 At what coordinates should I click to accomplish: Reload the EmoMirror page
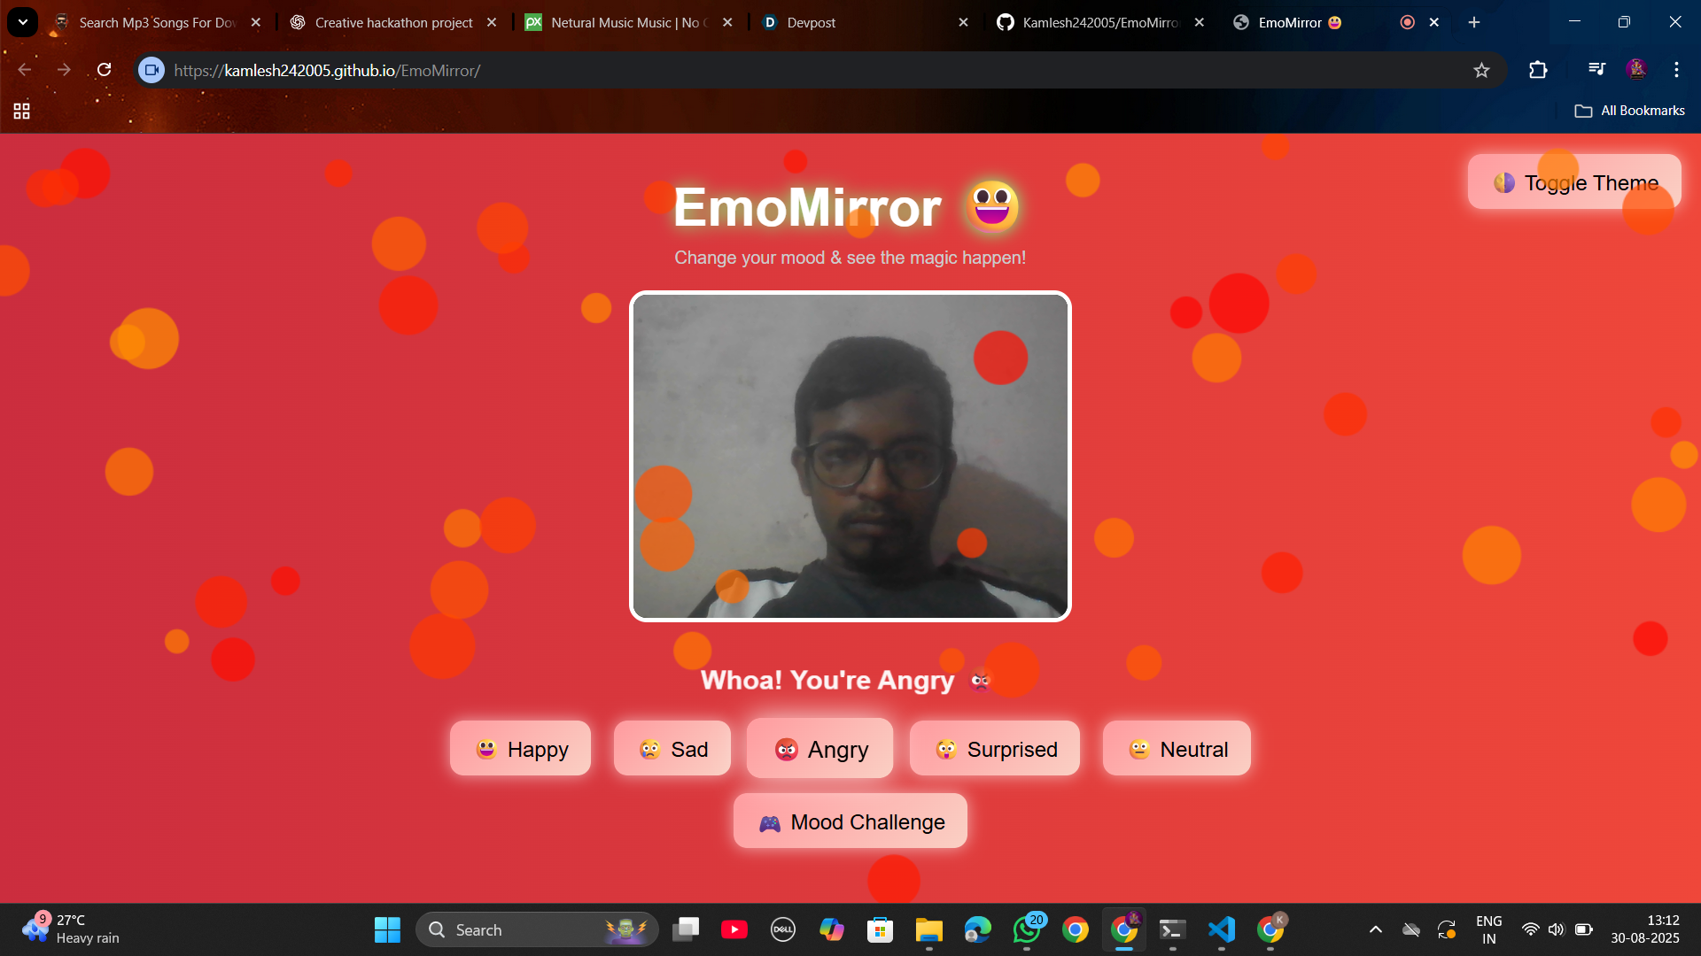[104, 70]
